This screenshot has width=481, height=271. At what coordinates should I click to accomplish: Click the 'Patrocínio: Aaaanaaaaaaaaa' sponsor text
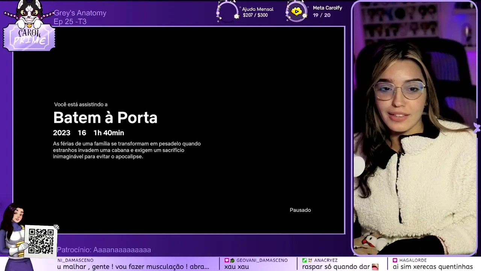coord(104,250)
